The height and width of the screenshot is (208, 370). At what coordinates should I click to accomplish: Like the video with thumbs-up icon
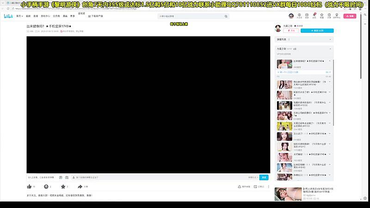28,187
